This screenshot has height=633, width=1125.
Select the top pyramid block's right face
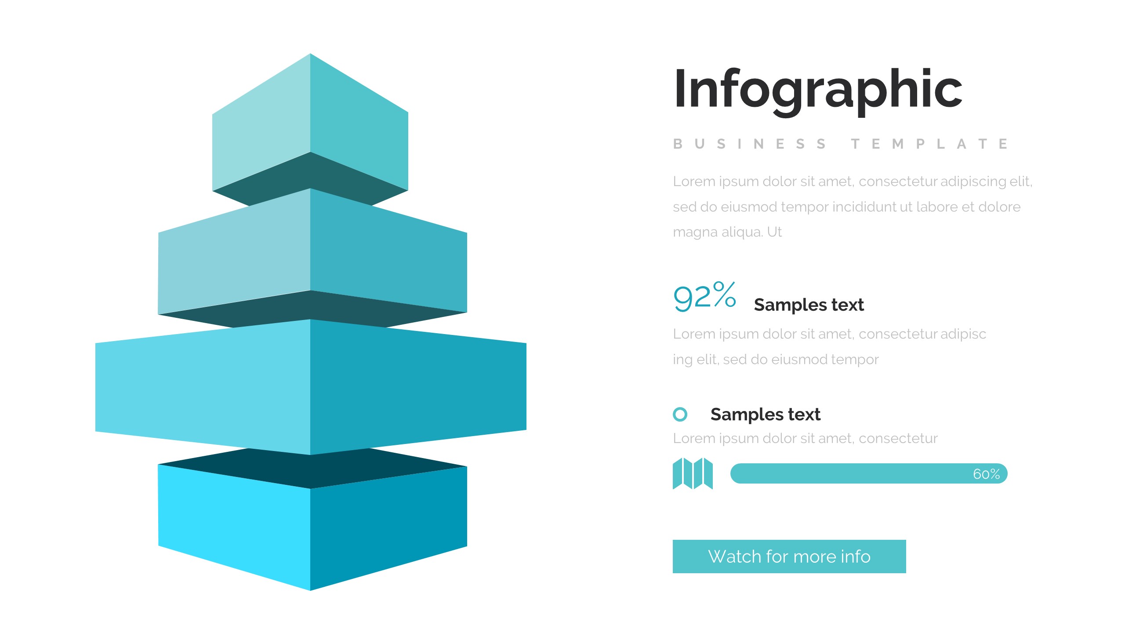pyautogui.click(x=359, y=127)
